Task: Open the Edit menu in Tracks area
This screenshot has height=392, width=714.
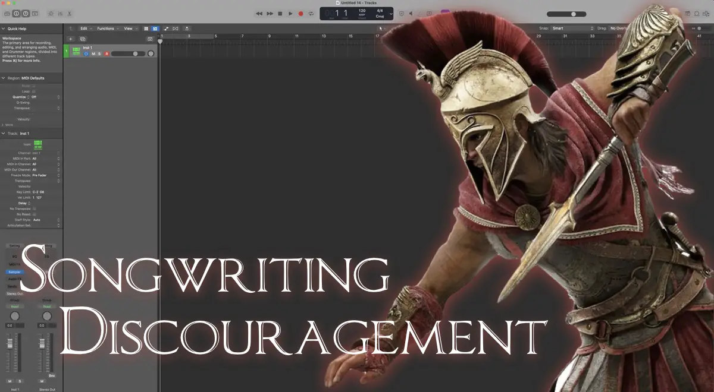Action: click(x=86, y=29)
